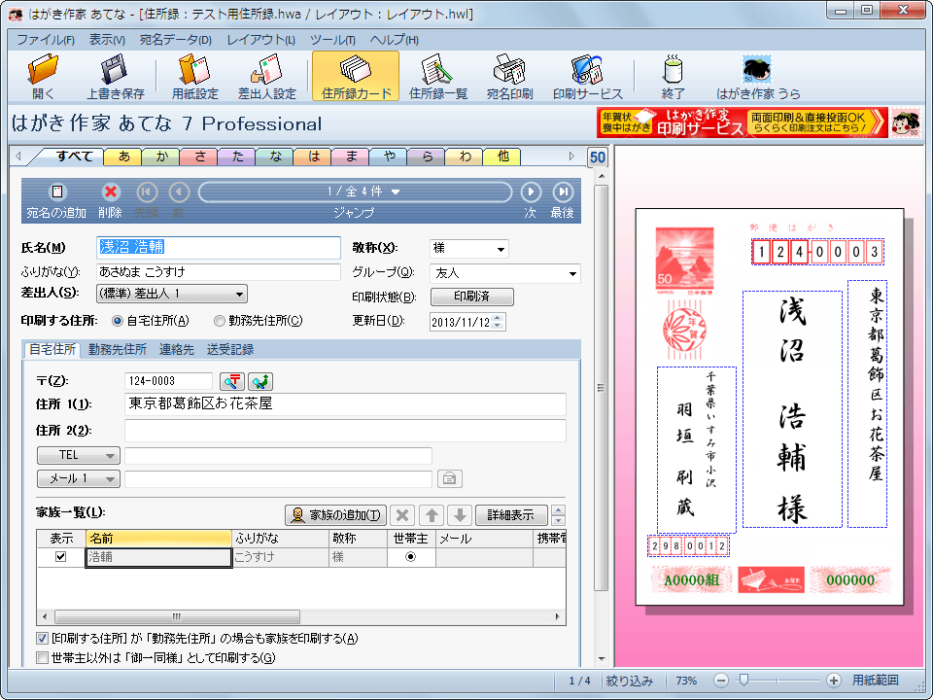Click 家族の追加 button
Viewport: 933px width, 700px height.
tap(335, 515)
